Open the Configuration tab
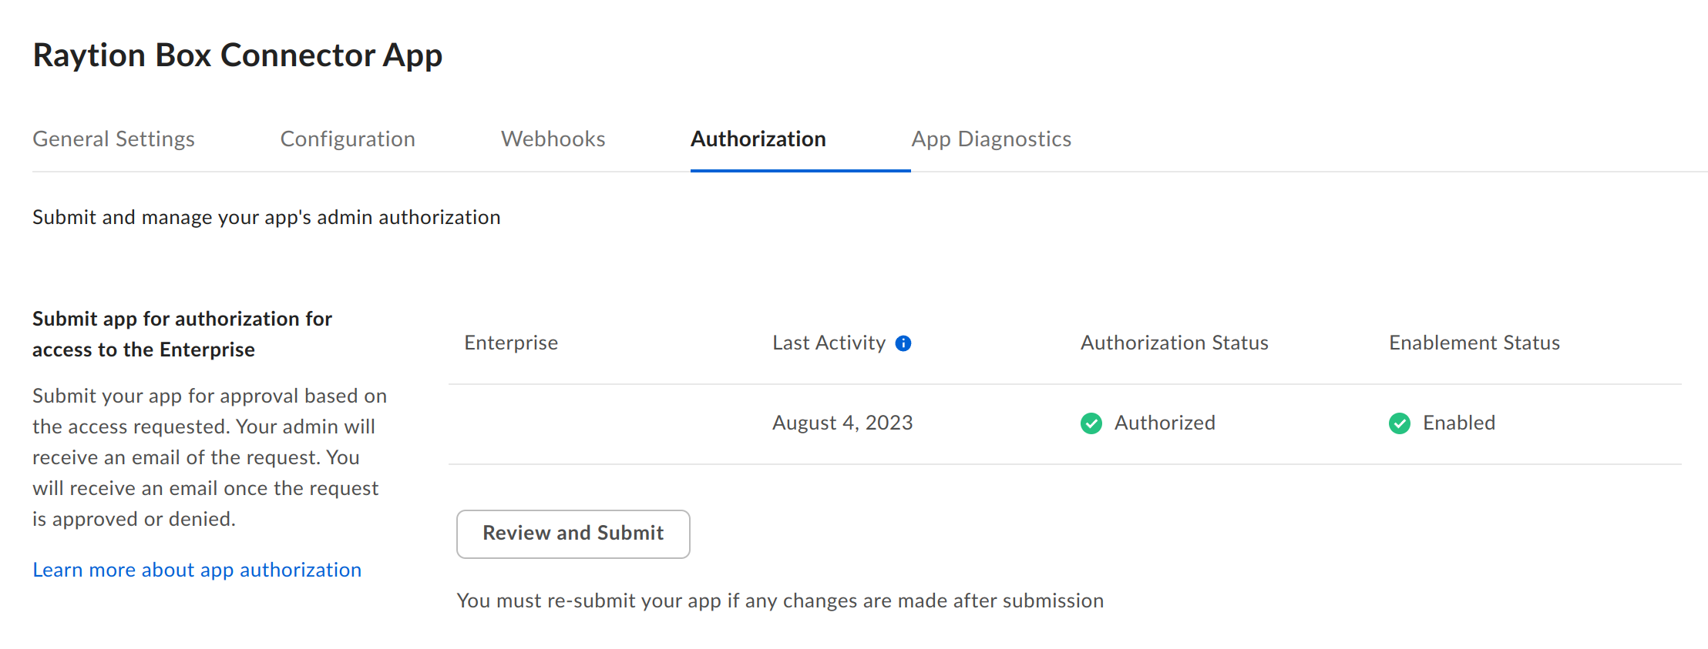Image resolution: width=1708 pixels, height=649 pixels. click(348, 139)
